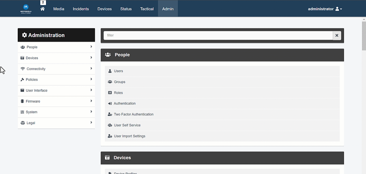Click the Authentication sign-in arrow icon
This screenshot has width=366, height=174.
(x=110, y=104)
